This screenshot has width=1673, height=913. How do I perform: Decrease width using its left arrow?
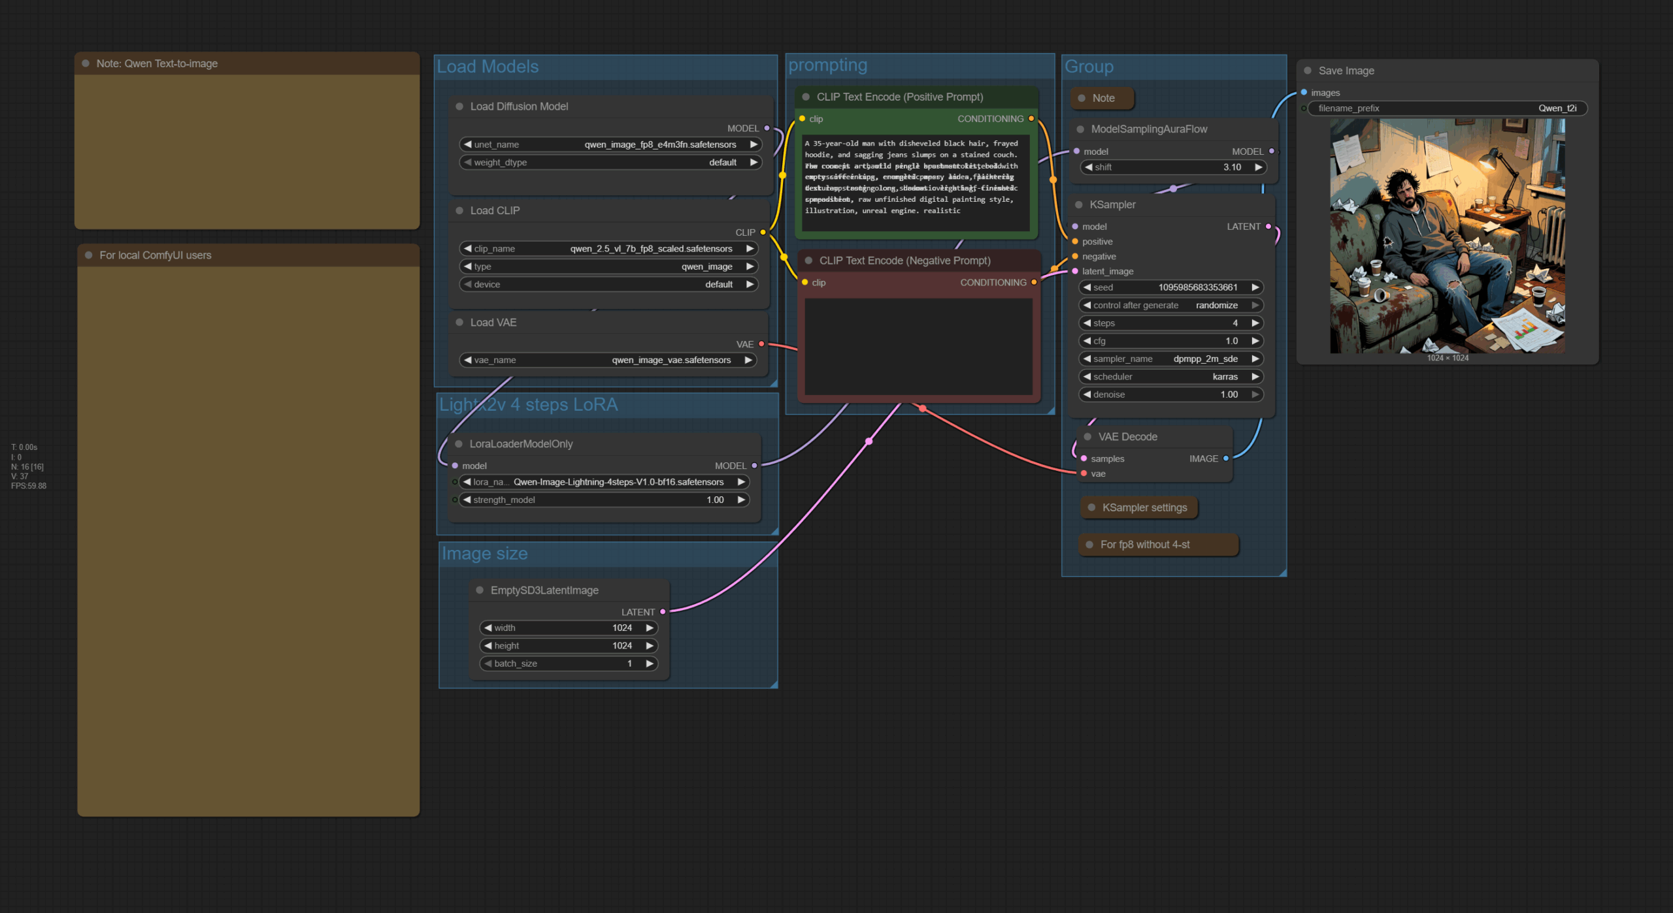(x=488, y=628)
